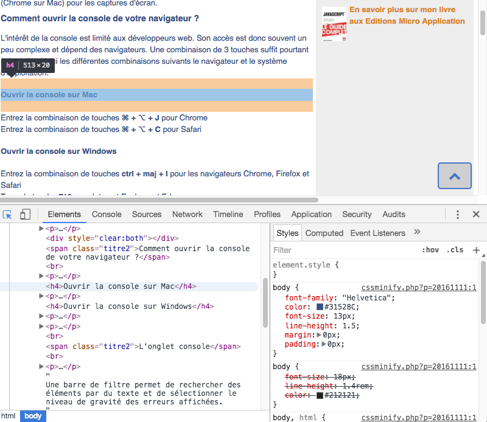Viewport: 487px width, 422px height.
Task: Expand the first p node after Windows h4
Action: pos(41,316)
